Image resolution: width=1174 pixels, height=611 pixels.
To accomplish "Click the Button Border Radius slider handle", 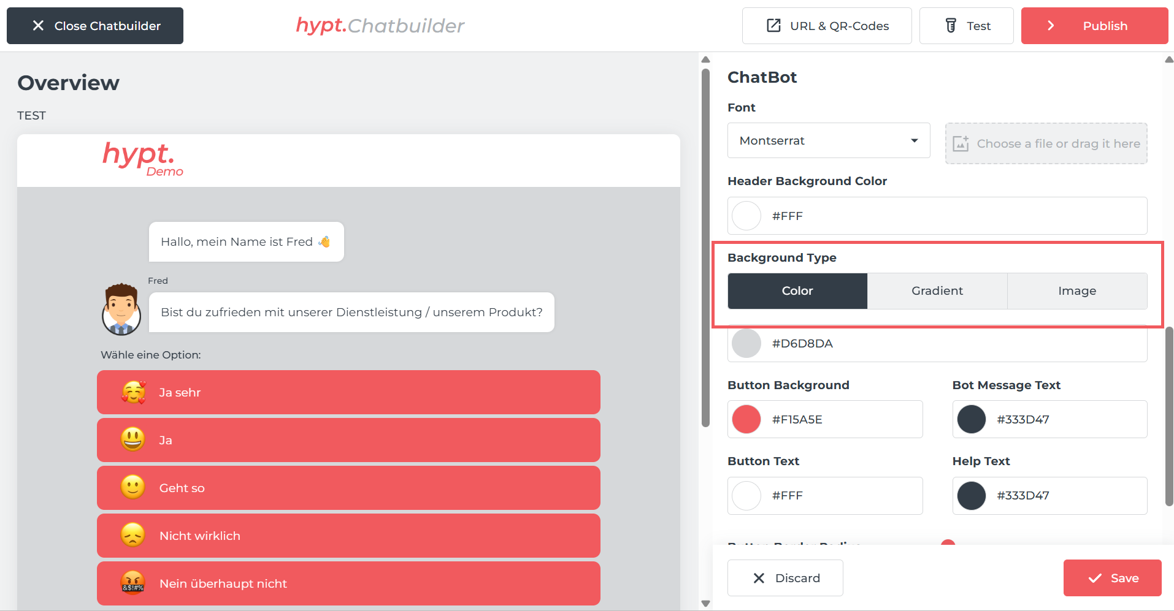I will (948, 542).
